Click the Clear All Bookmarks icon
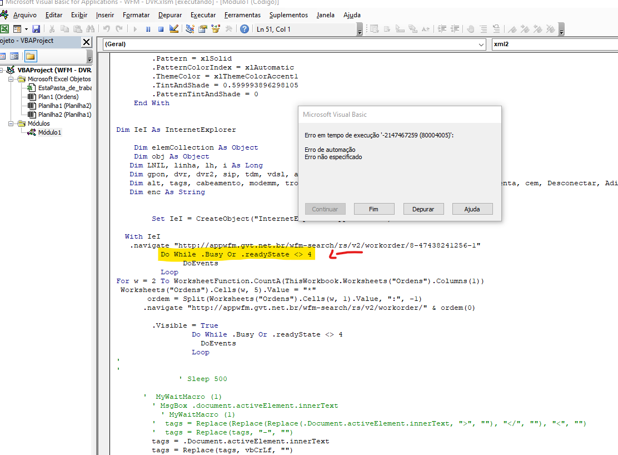 [551, 29]
